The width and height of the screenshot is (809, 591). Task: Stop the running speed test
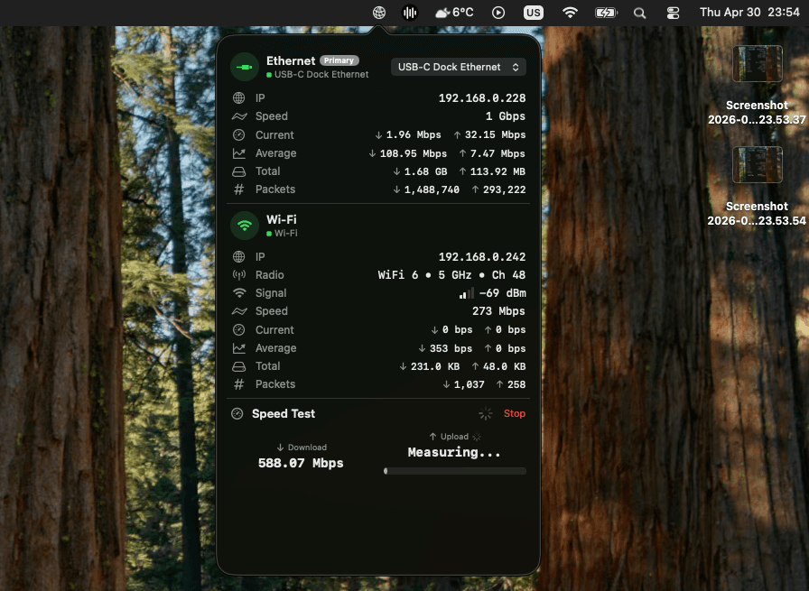515,413
